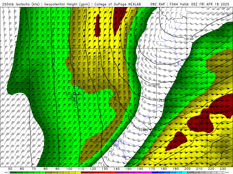Click the 220 value on the color scale
Image resolution: width=233 pixels, height=174 pixels.
click(x=211, y=169)
